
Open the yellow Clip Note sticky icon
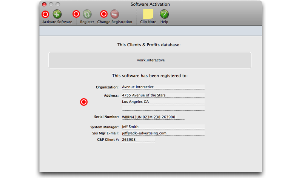tap(148, 14)
